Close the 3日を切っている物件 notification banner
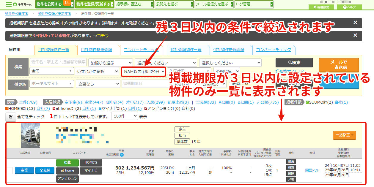 (x=355, y=35)
